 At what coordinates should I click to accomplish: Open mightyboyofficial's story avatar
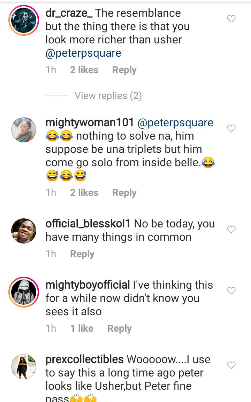[24, 292]
